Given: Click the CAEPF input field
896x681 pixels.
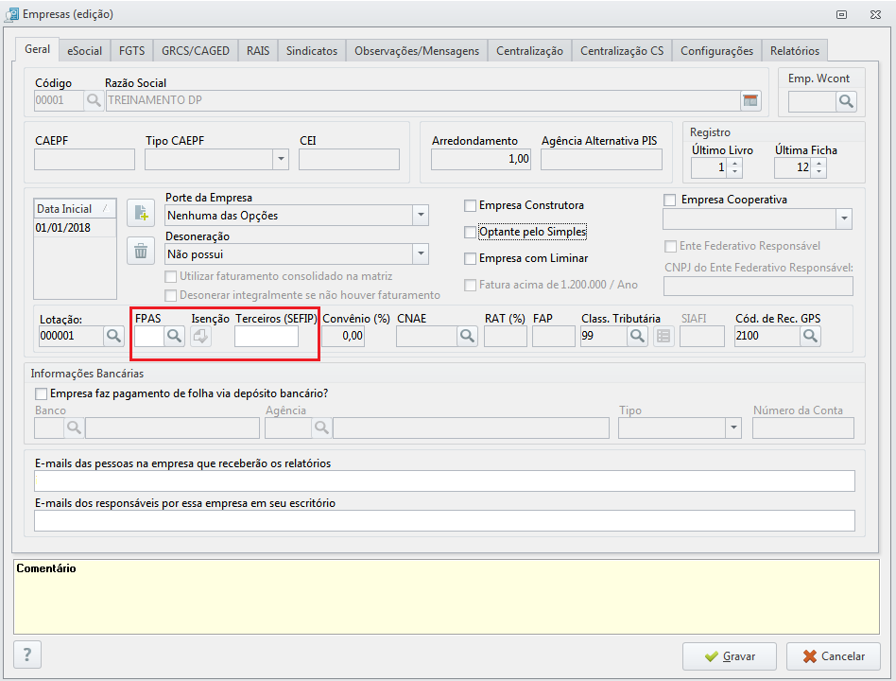Looking at the screenshot, I should [x=84, y=160].
